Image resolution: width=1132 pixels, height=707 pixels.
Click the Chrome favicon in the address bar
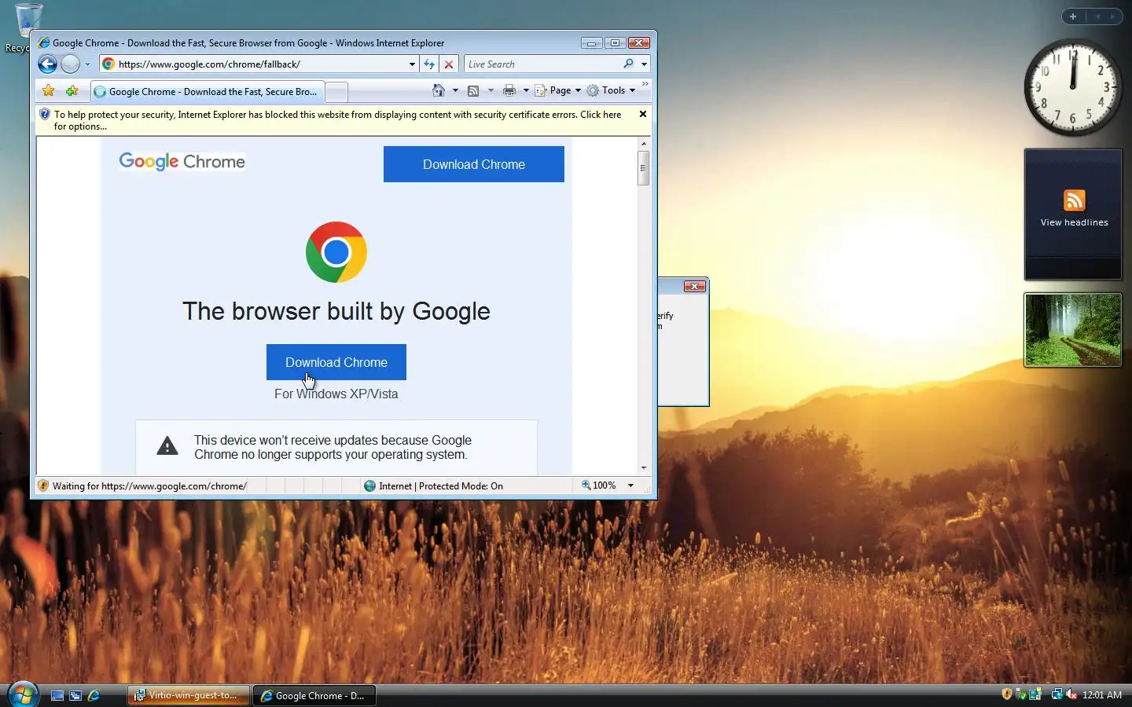[x=108, y=64]
